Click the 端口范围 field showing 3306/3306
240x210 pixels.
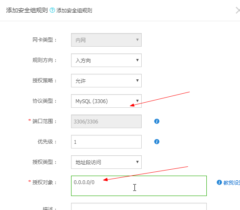[x=106, y=121]
